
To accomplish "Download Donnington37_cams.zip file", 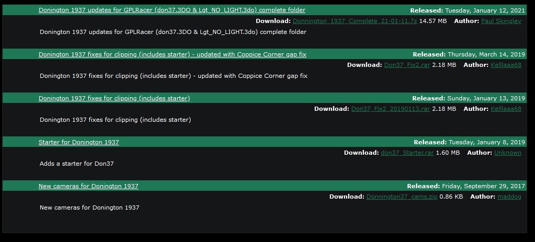I will click(402, 197).
